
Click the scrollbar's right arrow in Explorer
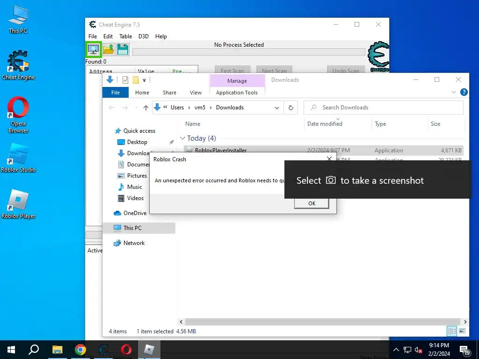(x=465, y=322)
